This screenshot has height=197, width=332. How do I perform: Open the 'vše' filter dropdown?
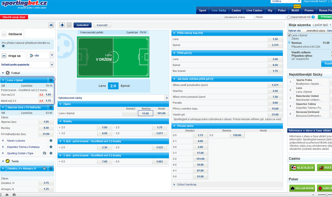41,55
